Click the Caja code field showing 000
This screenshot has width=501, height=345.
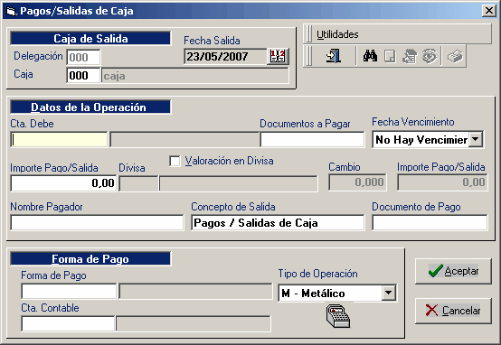[x=83, y=75]
